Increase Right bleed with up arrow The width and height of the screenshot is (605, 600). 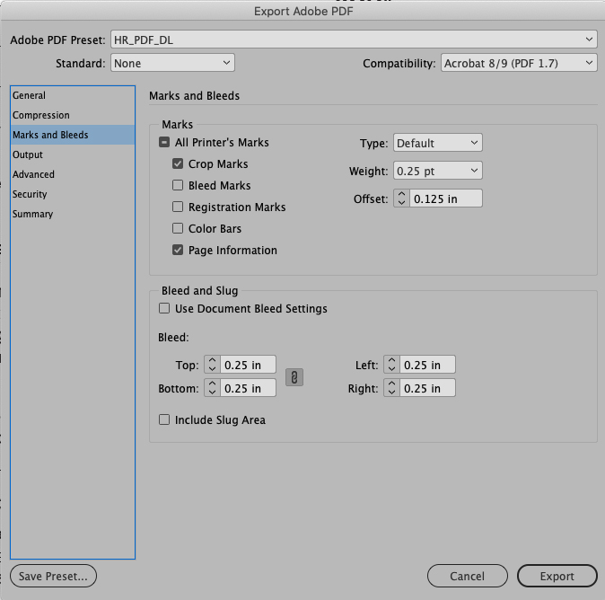click(391, 384)
